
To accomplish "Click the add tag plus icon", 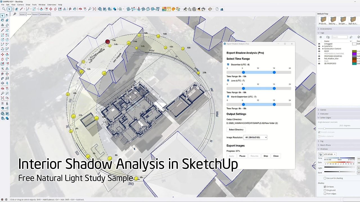I will (x=321, y=37).
